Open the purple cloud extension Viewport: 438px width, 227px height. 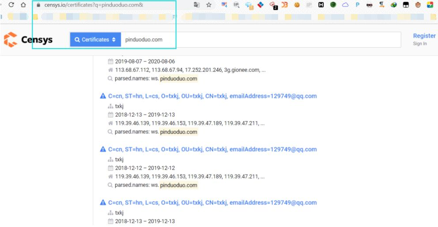tap(345, 5)
